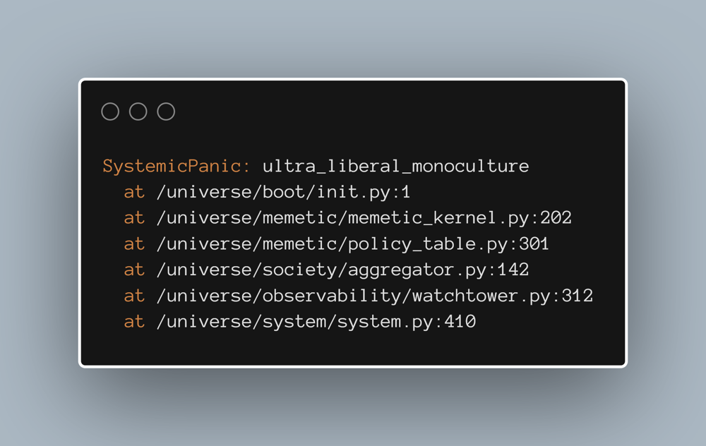Click the third window circle
Screen dimensions: 706x446
pos(166,111)
